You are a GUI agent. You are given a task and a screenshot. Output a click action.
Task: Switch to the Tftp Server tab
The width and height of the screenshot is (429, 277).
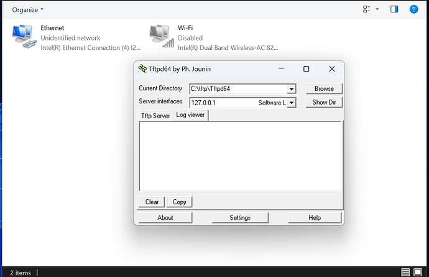155,116
